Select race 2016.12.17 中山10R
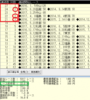 (x=32, y=30)
